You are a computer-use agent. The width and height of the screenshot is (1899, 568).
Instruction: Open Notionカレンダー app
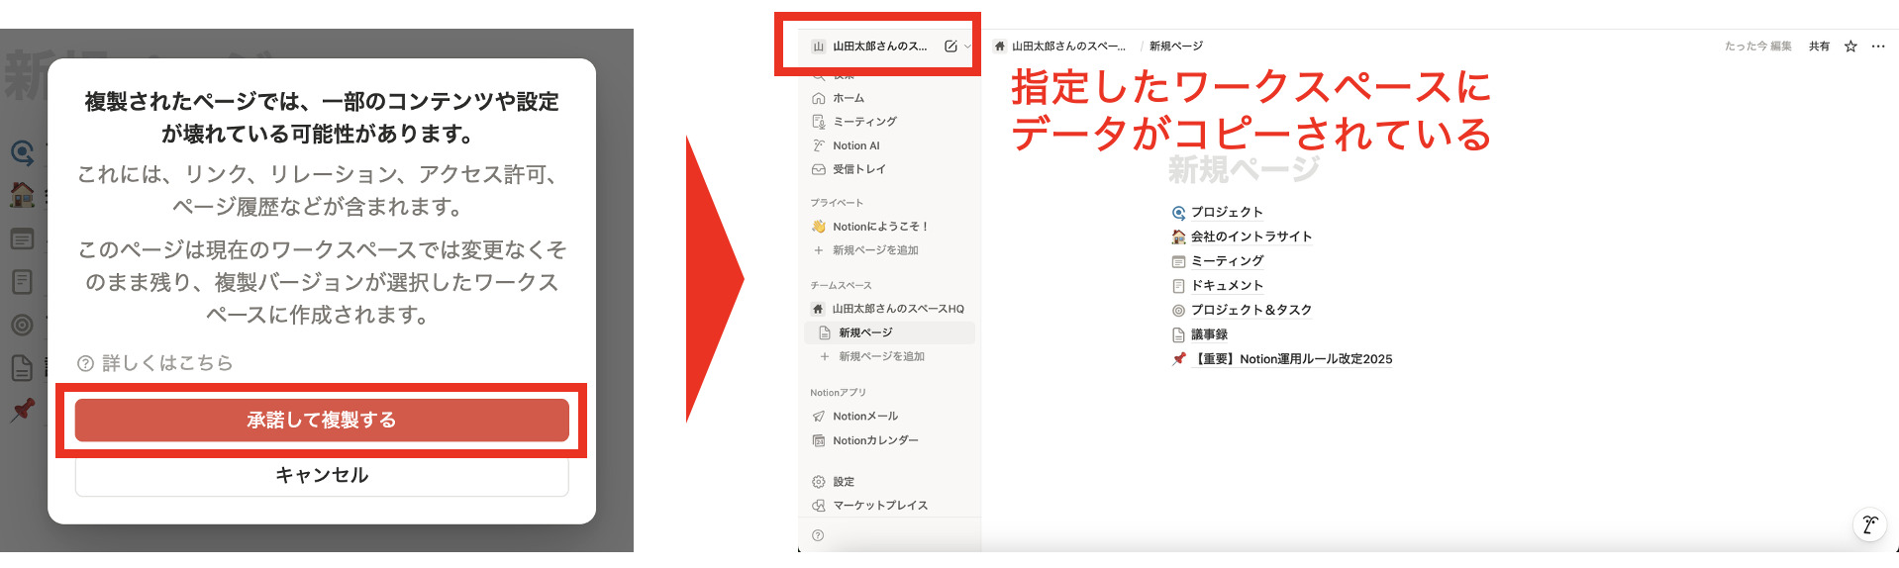coord(889,440)
